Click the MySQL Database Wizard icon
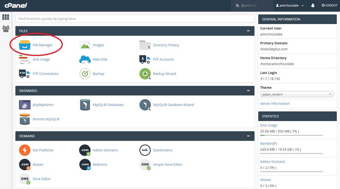 tap(145, 105)
